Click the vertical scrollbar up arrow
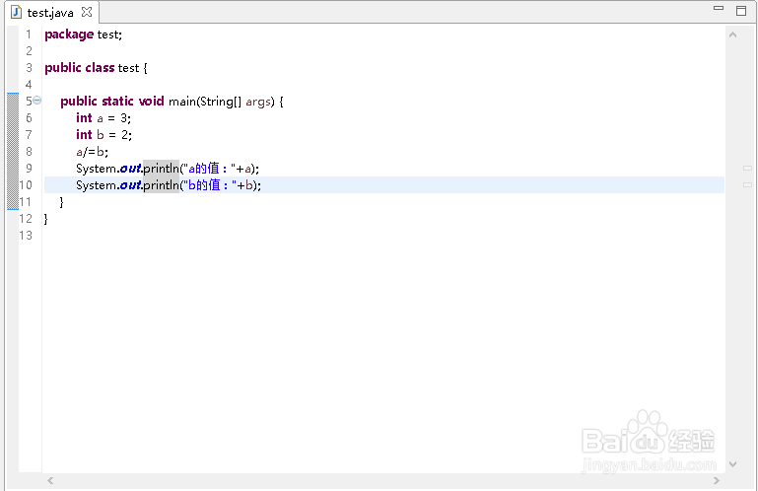The image size is (758, 491). (732, 35)
